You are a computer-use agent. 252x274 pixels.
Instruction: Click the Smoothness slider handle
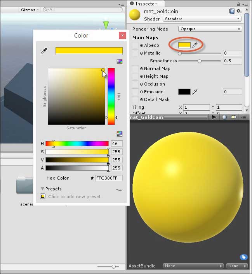point(200,61)
